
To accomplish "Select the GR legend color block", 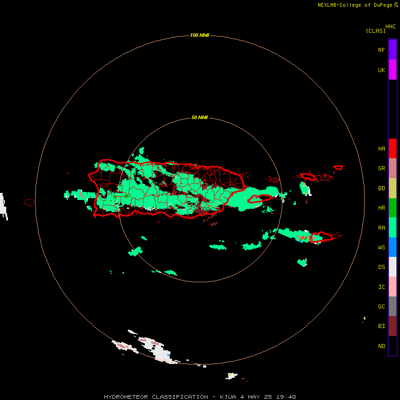I will (x=392, y=168).
